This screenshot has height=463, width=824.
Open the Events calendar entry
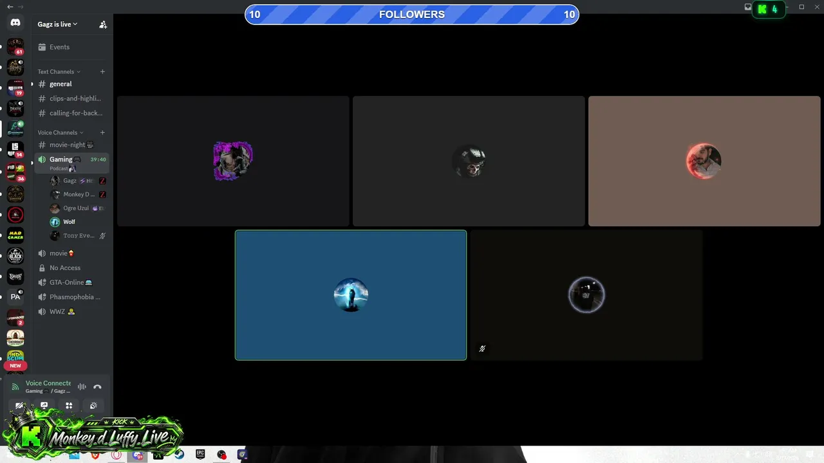tap(71, 47)
